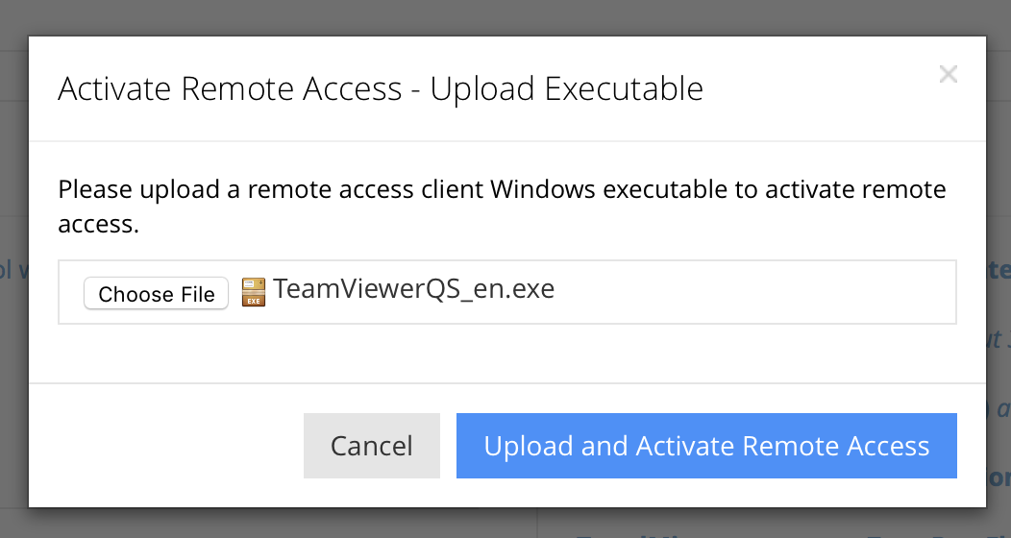Click the words 'Upload Executable' in the header
Viewport: 1011px width, 538px height.
[567, 88]
